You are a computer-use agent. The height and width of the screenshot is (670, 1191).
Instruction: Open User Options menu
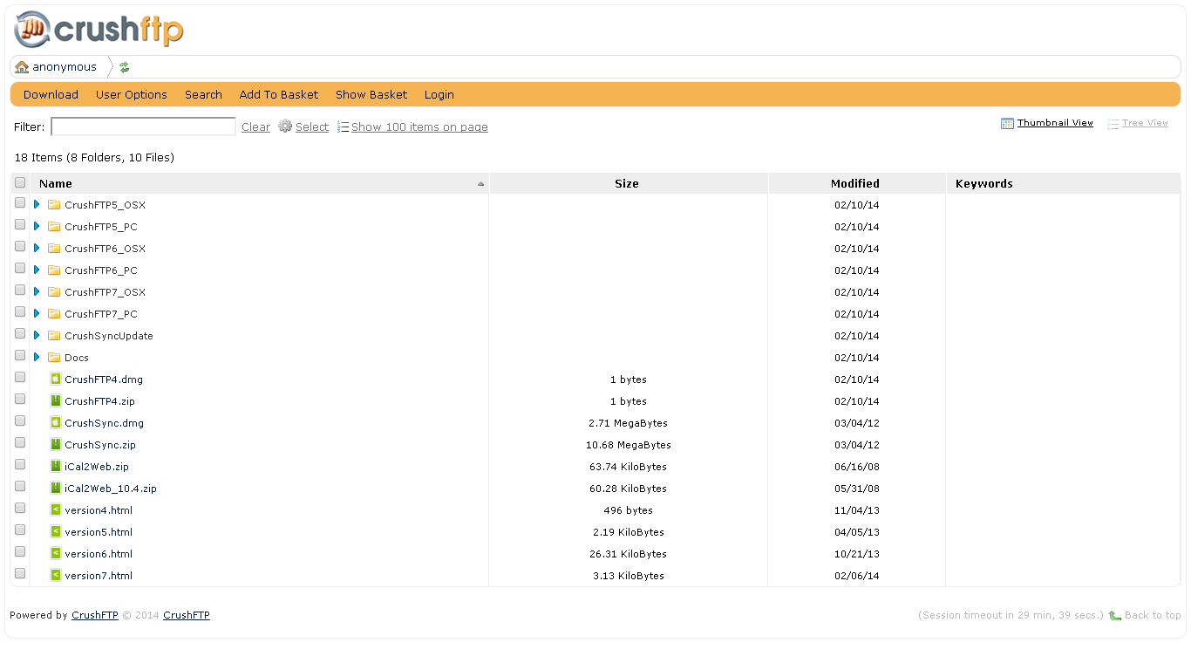(132, 94)
